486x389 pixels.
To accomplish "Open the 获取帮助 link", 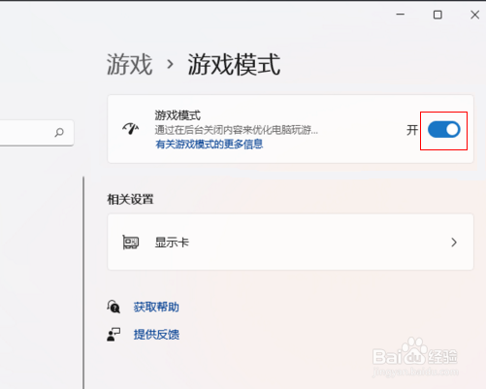I will [x=156, y=307].
